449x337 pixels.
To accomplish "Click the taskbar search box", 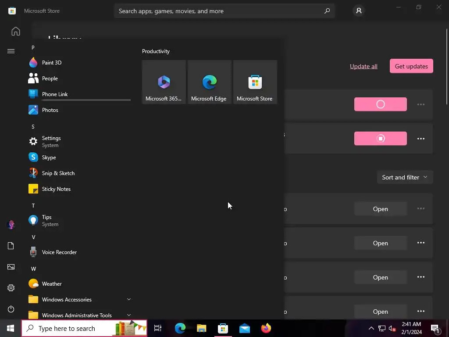I will coord(84,328).
